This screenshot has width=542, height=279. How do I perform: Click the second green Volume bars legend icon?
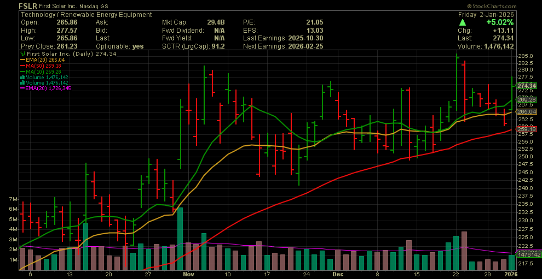coord(22,83)
